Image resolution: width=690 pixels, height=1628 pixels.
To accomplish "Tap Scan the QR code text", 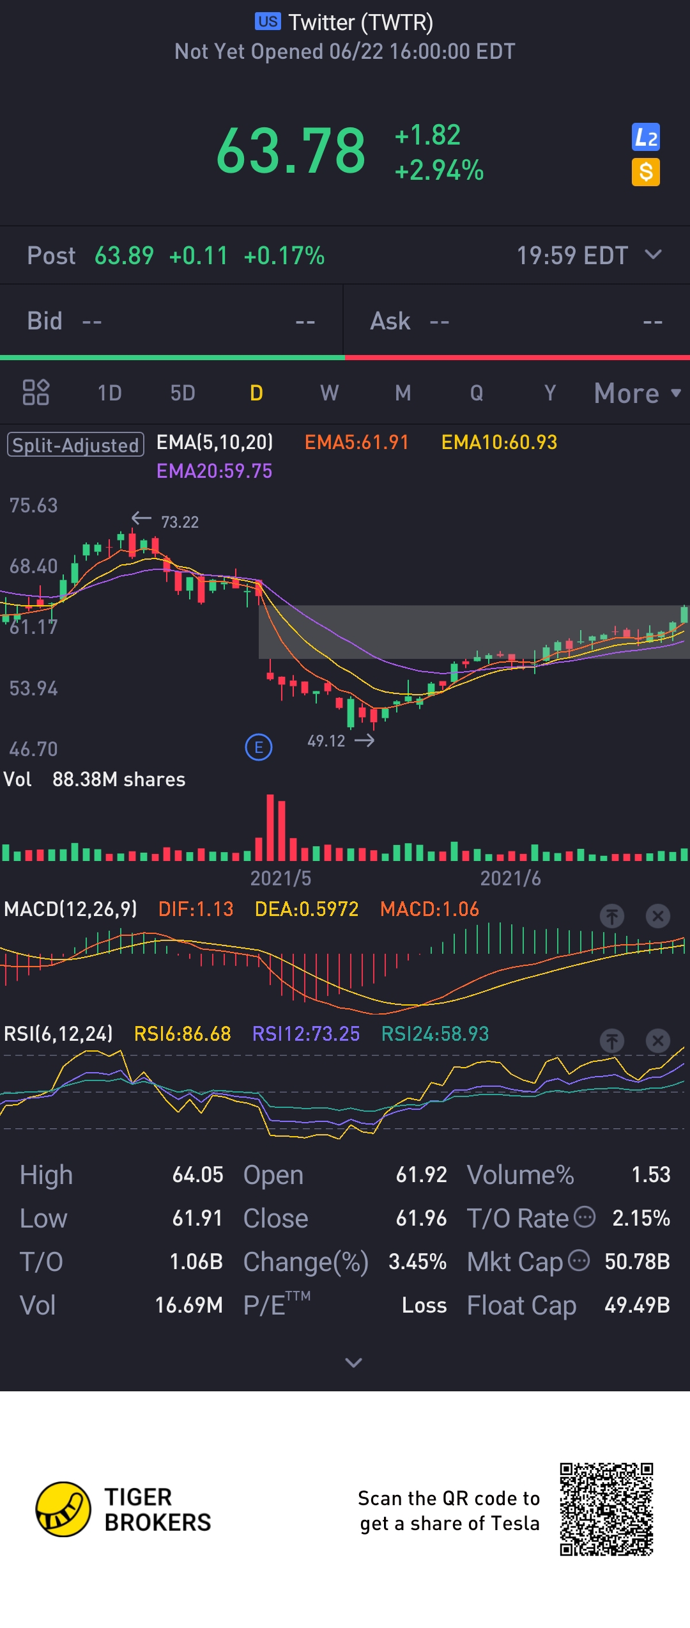I will 449,1510.
